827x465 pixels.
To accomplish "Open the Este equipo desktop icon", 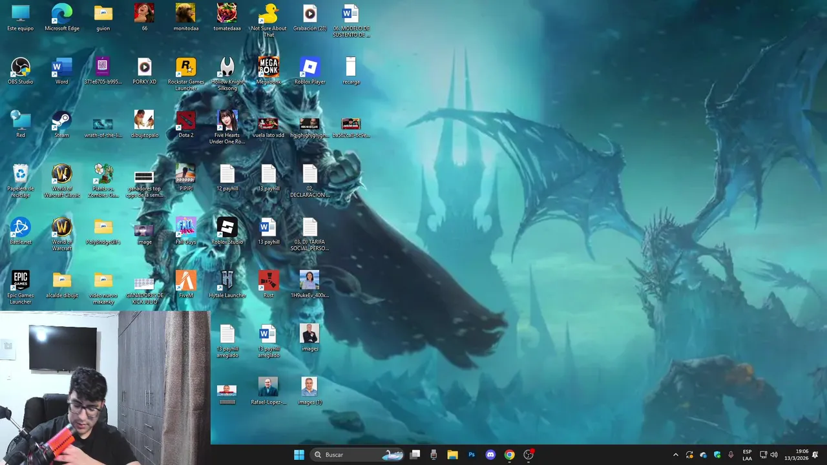I will point(20,18).
